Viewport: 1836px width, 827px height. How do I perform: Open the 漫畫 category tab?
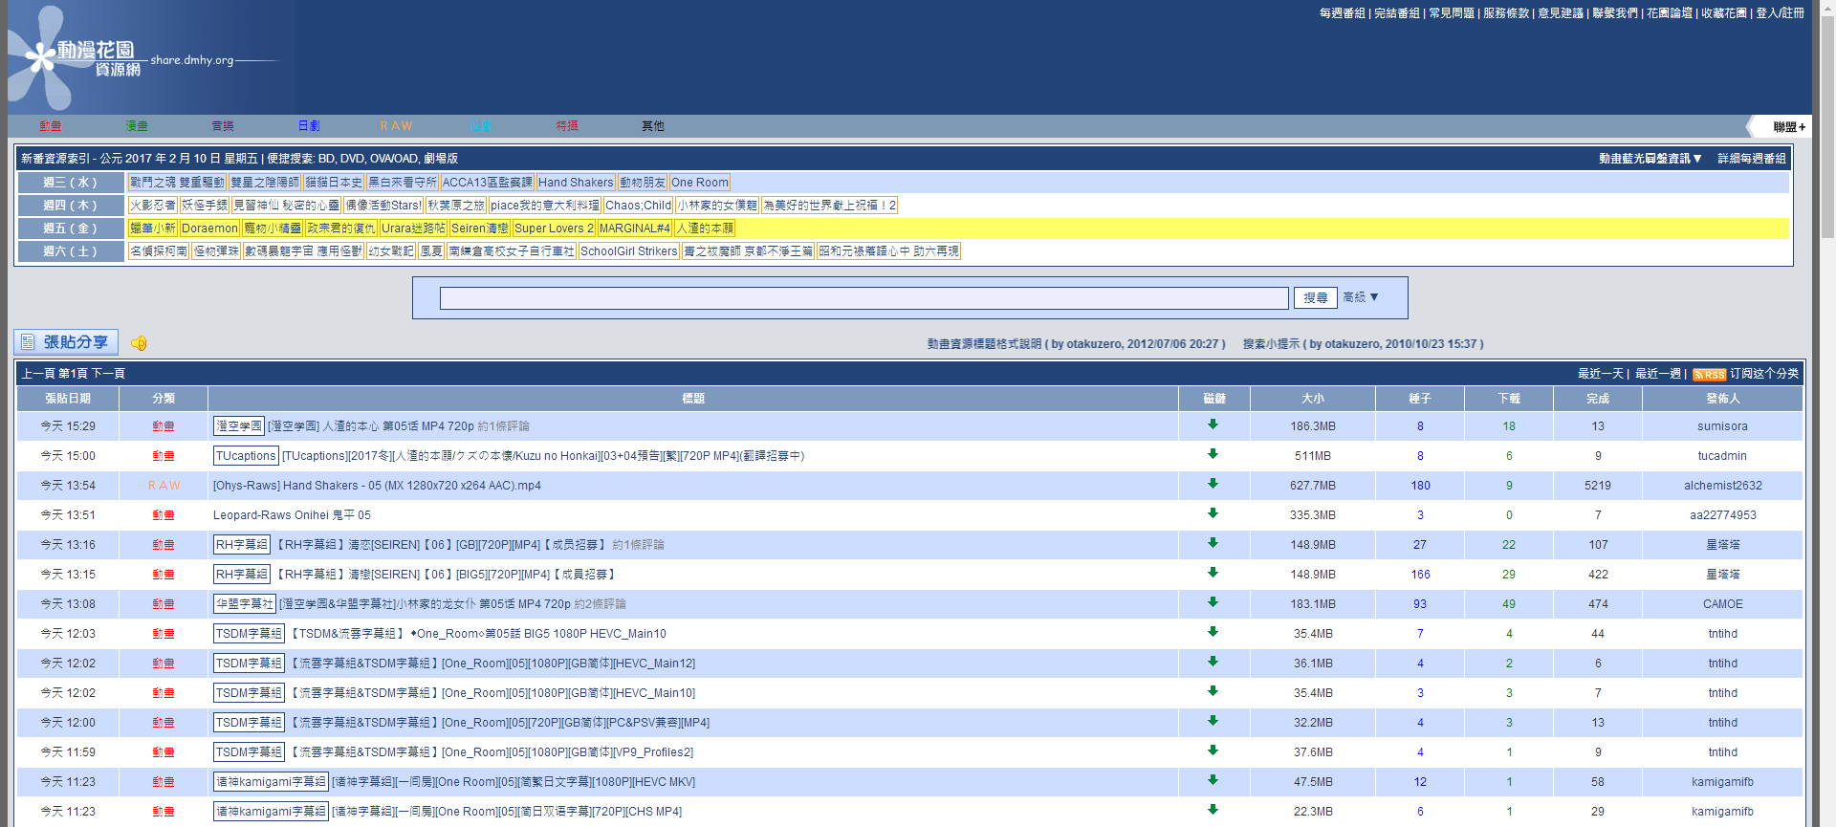tap(137, 126)
